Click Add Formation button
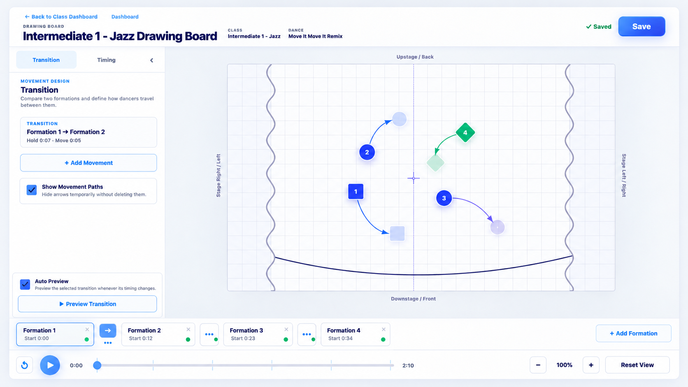 [633, 334]
